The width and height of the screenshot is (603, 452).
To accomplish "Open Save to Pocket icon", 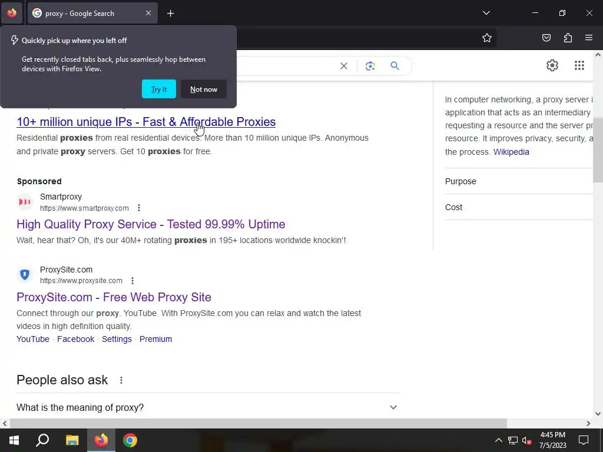I will (x=546, y=38).
